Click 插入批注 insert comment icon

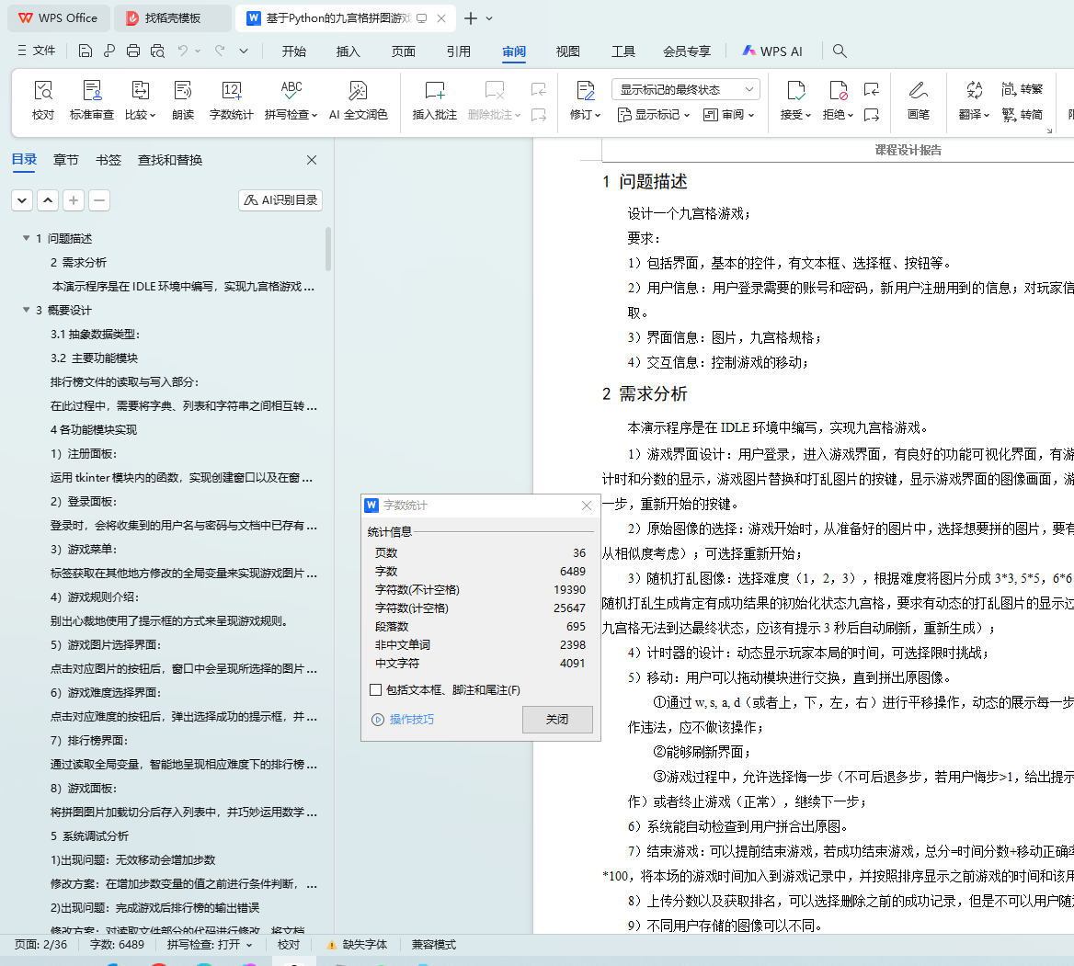[x=434, y=90]
